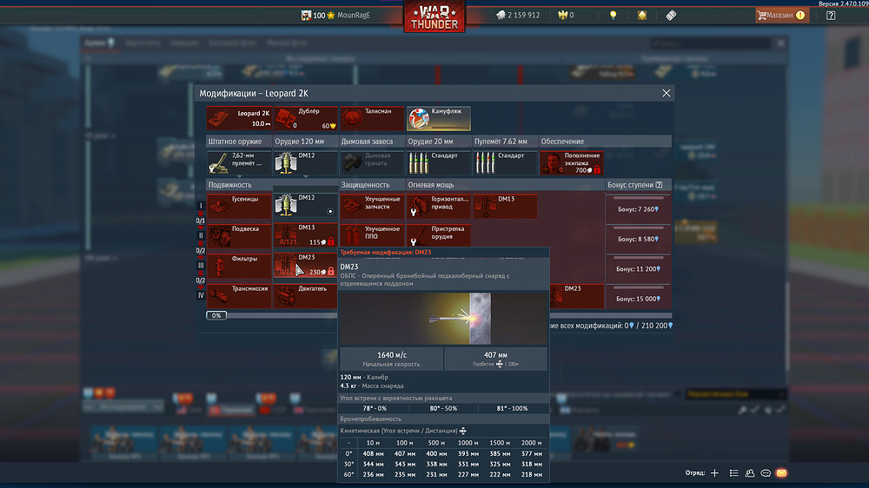
Task: Open the Магазин shop
Action: [x=781, y=15]
